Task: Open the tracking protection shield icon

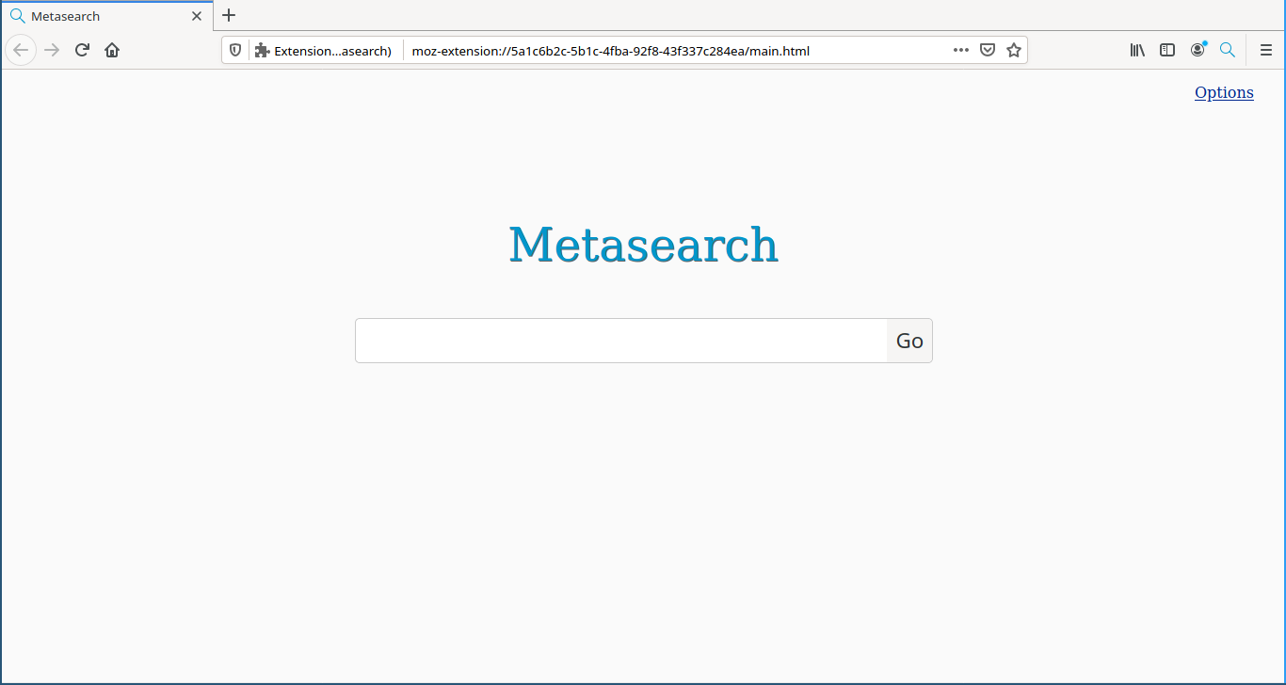Action: [235, 51]
